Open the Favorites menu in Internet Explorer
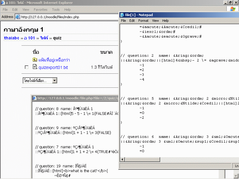Viewport: 239px width, 179px height. (40, 10)
